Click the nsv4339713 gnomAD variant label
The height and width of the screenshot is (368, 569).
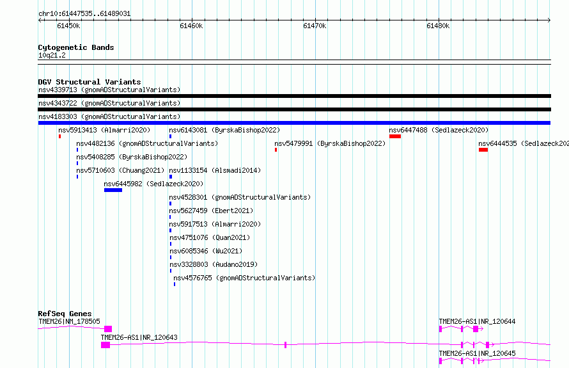[109, 90]
